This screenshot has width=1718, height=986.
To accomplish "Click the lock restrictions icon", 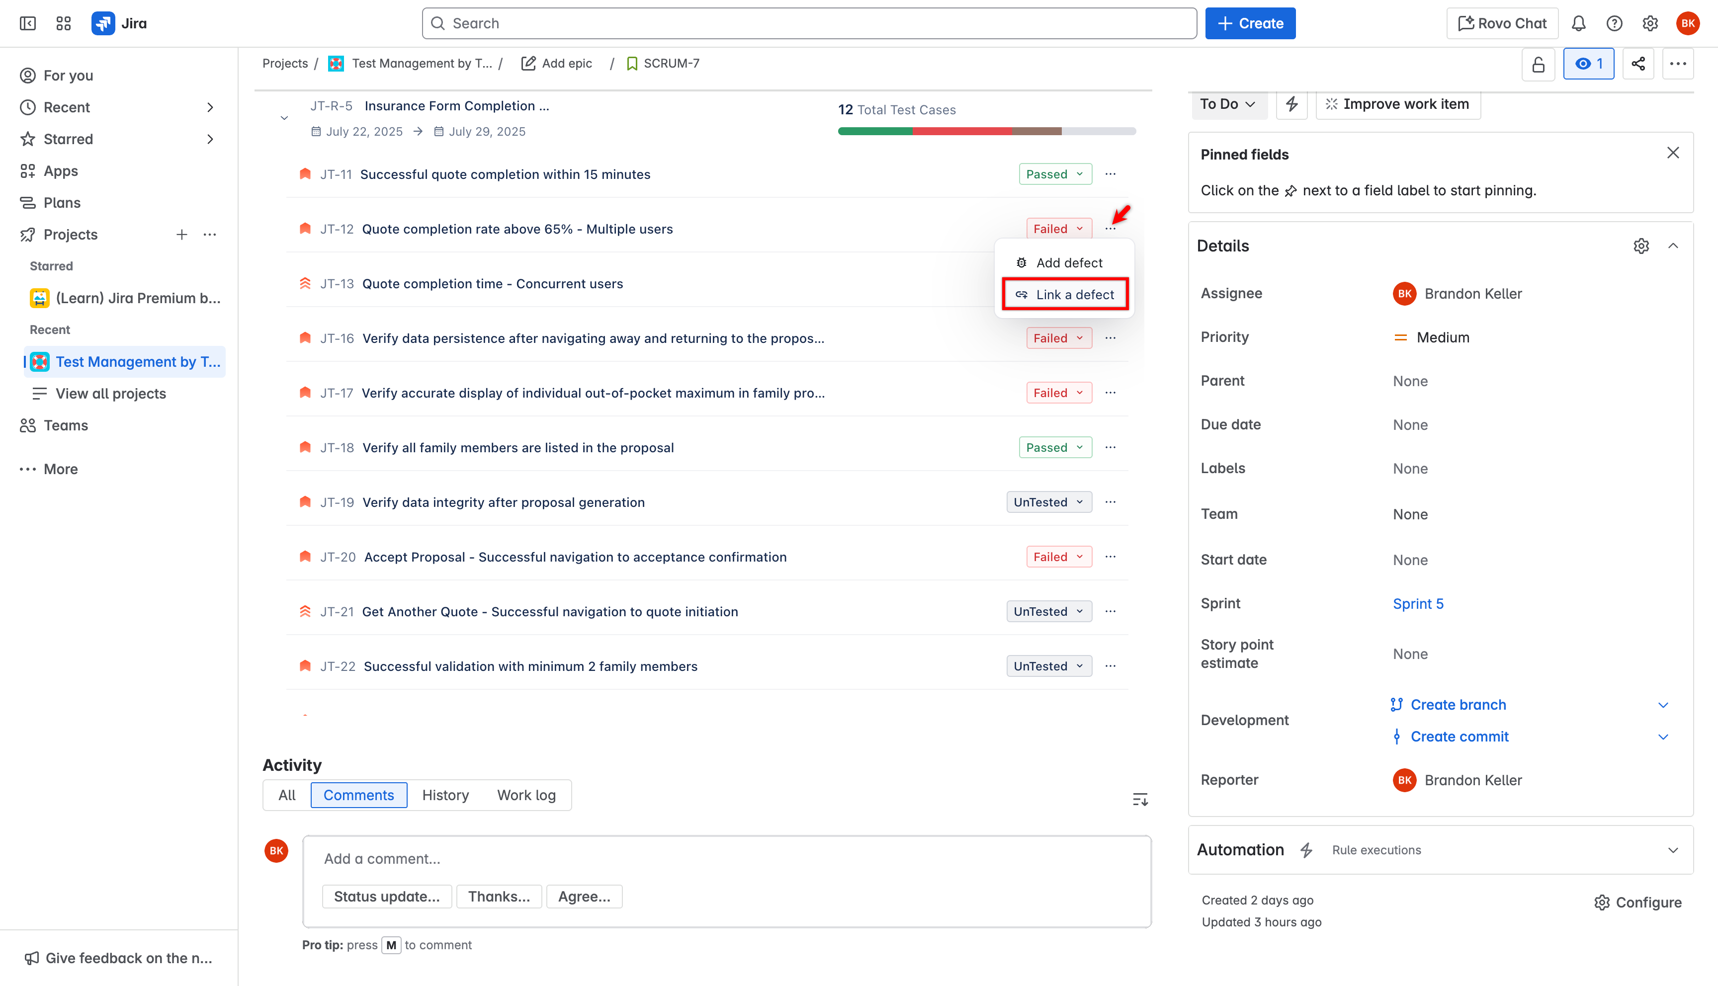I will click(x=1538, y=64).
